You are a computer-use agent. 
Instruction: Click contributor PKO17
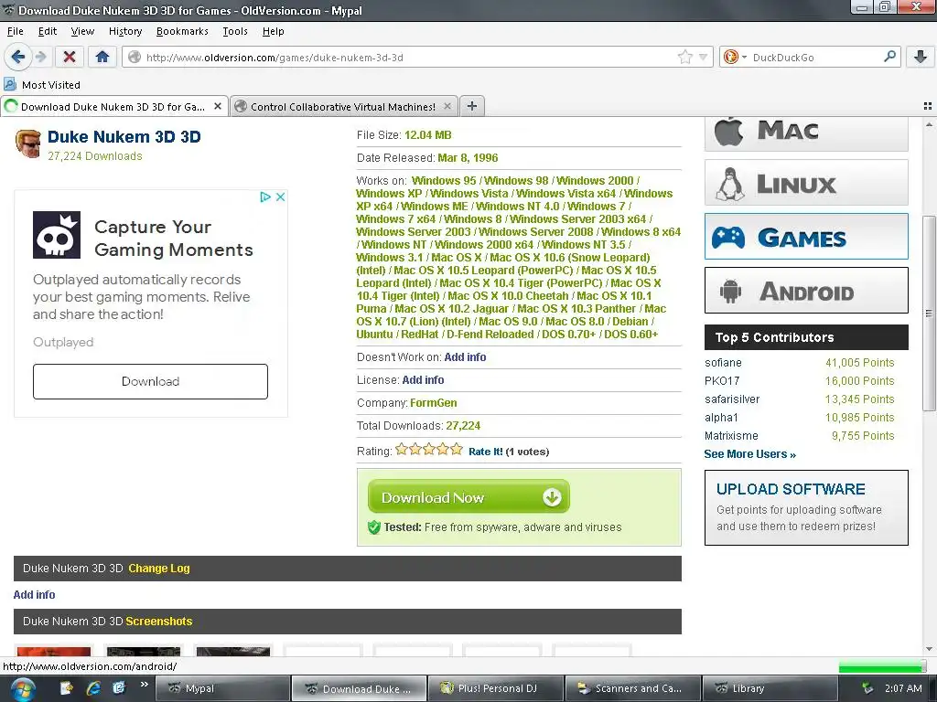[722, 381]
